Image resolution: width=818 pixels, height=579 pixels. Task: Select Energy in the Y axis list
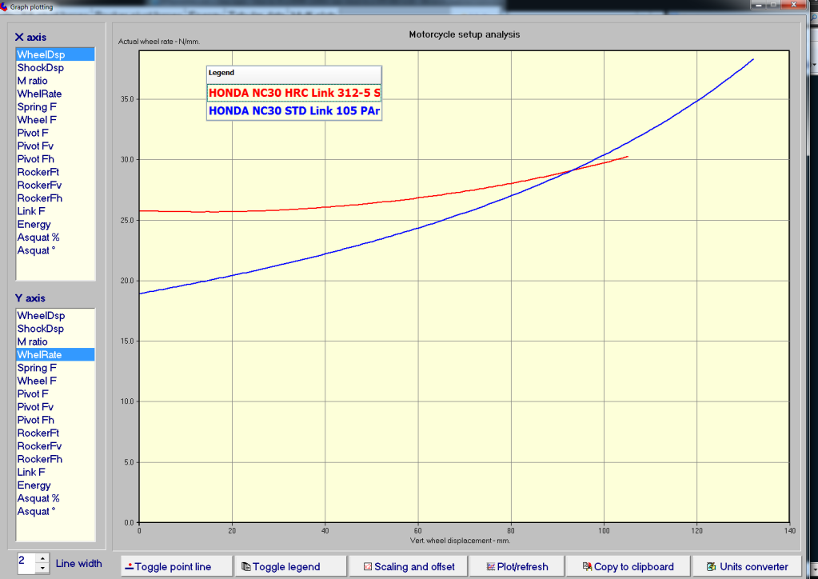55,485
